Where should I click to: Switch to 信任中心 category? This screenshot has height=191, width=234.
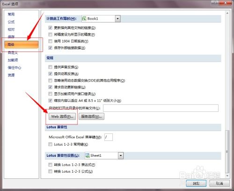[x=15, y=67]
